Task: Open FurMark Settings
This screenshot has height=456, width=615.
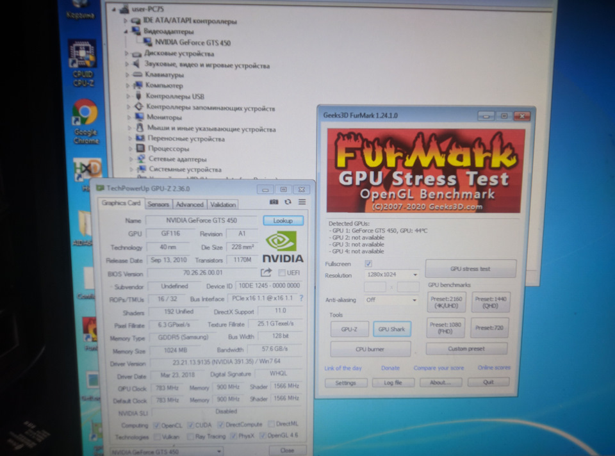Action: 346,383
